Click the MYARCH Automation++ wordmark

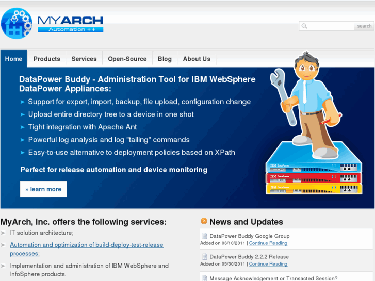click(x=71, y=24)
